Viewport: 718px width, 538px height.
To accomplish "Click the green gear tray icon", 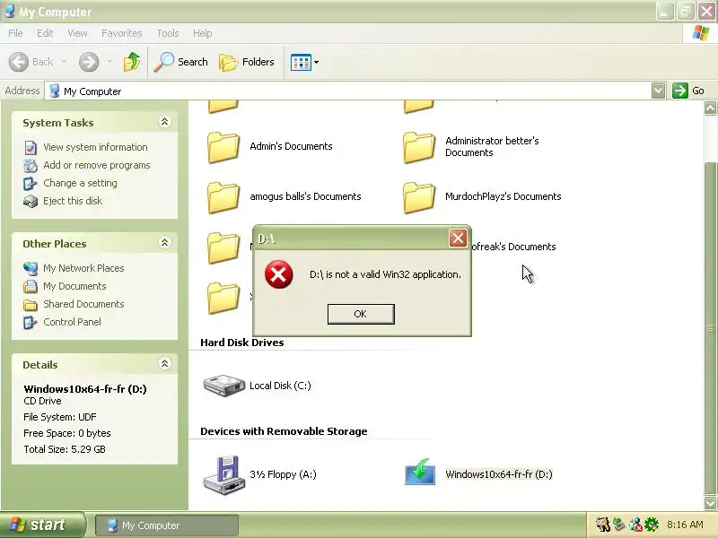I will coord(652,525).
